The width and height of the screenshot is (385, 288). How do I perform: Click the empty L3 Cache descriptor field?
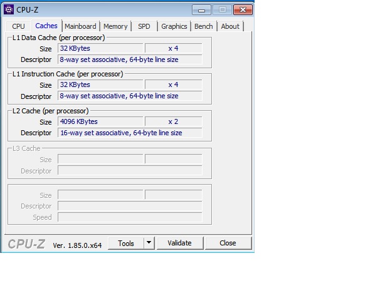130,170
